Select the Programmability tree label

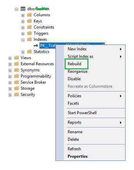tap(36, 76)
